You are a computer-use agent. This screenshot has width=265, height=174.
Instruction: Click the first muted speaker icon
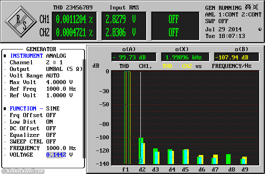click(248, 7)
